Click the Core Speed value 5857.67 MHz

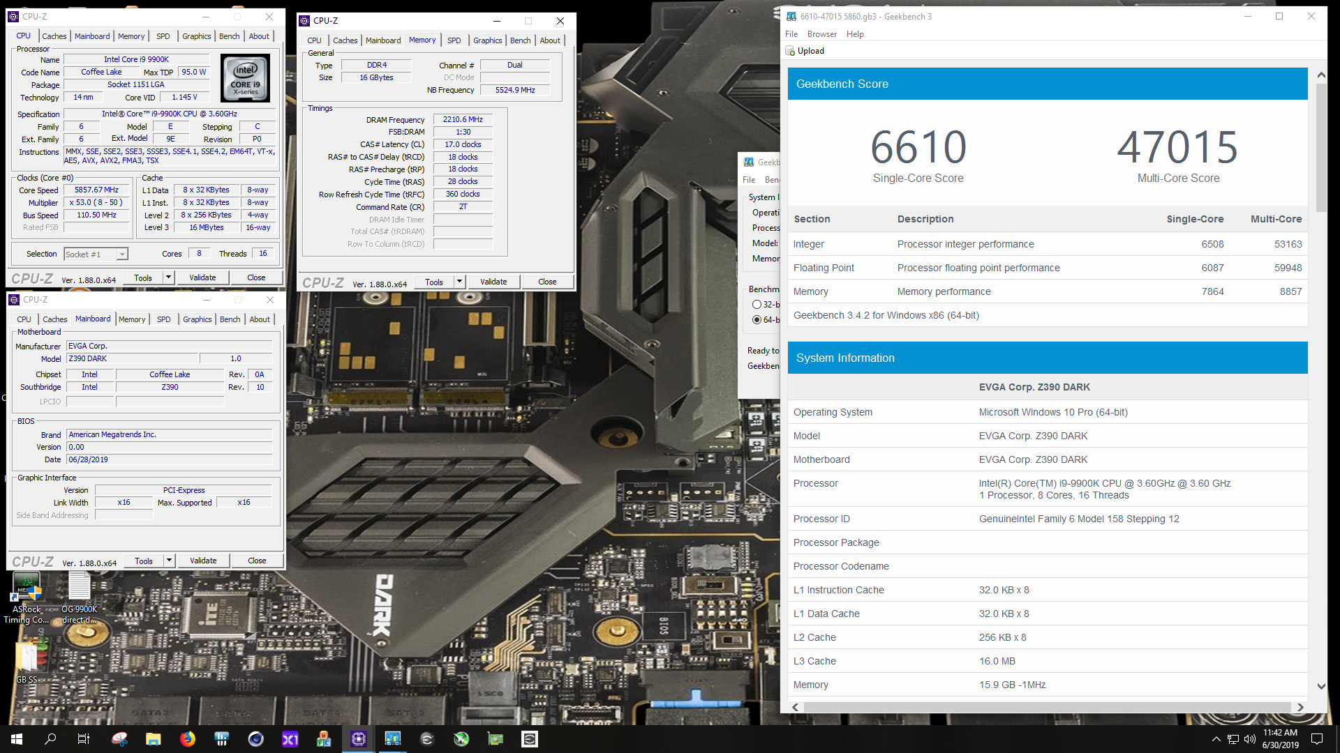click(97, 190)
